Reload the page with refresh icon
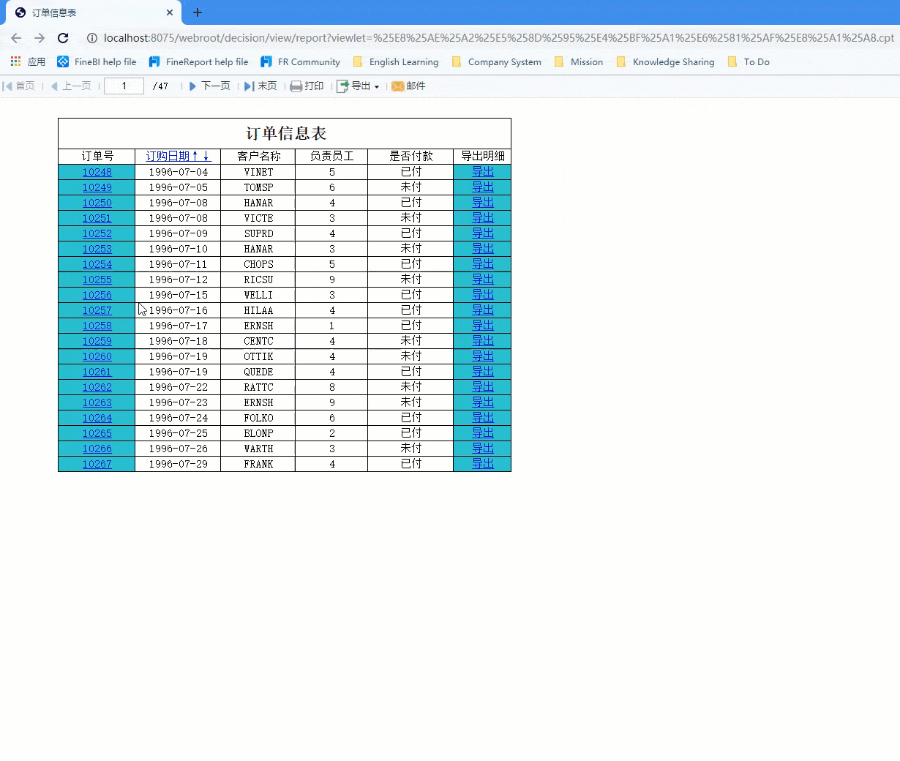The image size is (900, 761). point(63,38)
